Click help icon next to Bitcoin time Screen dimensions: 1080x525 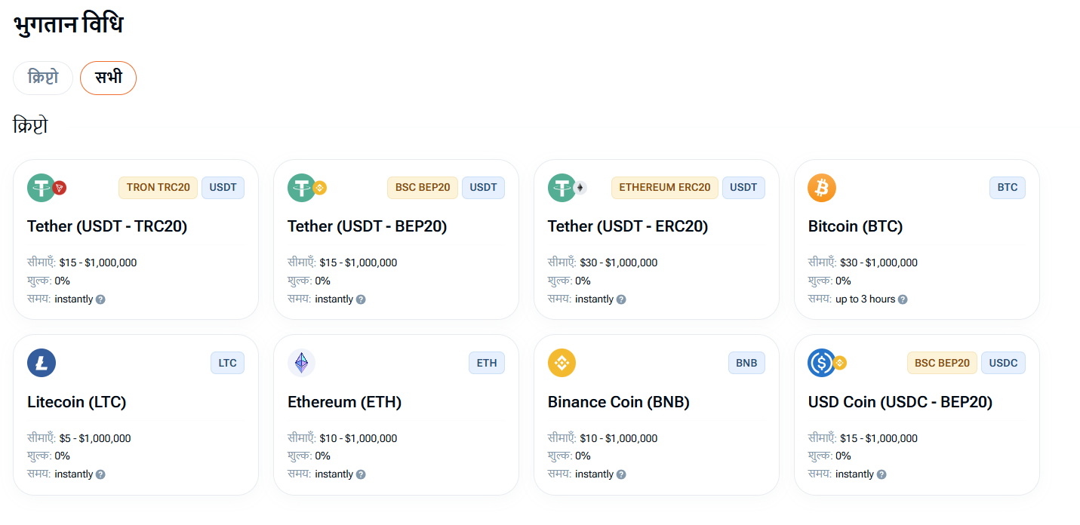tap(903, 299)
